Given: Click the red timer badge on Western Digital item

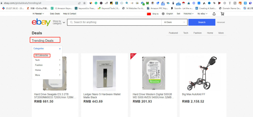Looking at the screenshot, I should click(133, 55).
